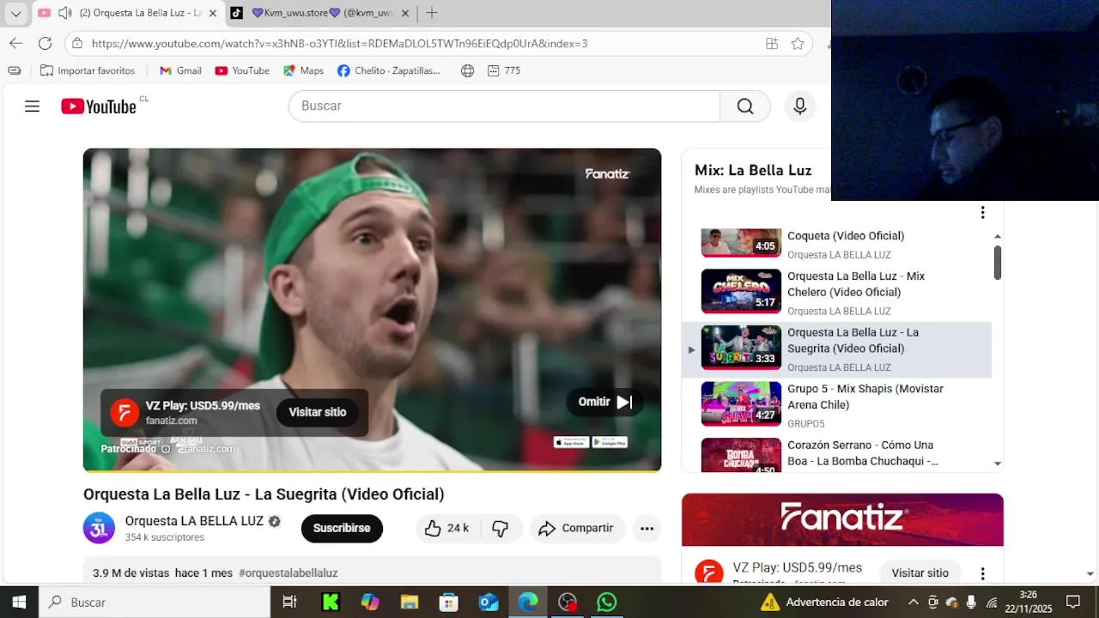
Task: Focus the YouTube Buscar search field
Action: (505, 106)
